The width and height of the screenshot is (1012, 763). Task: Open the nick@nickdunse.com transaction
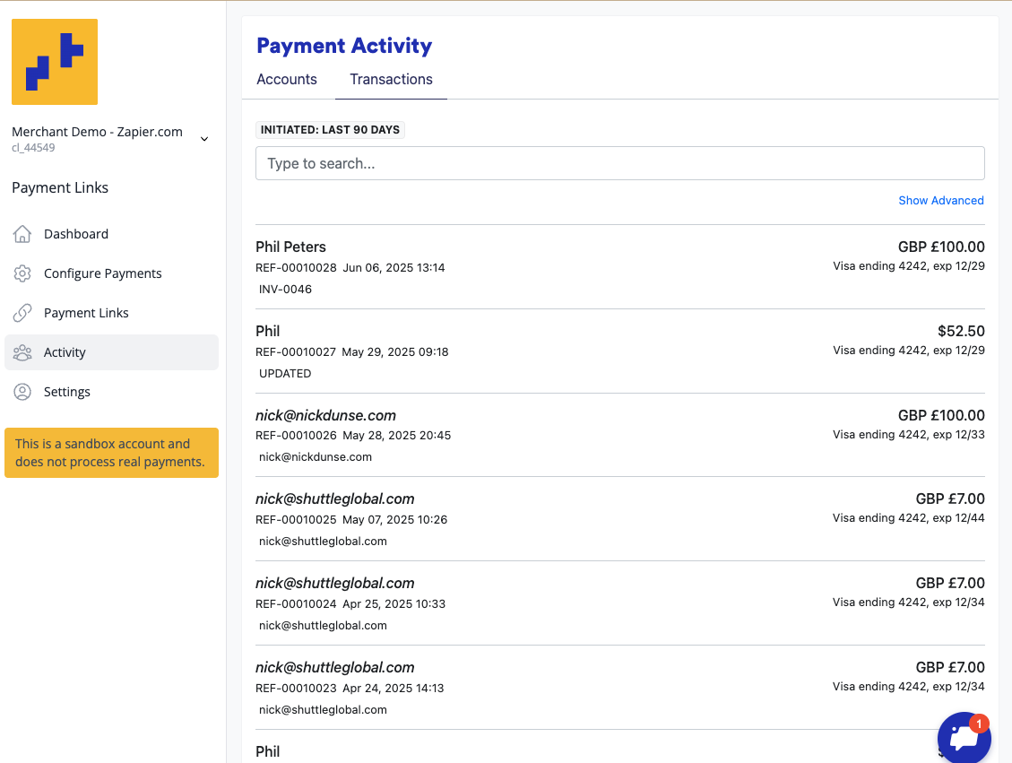click(x=619, y=435)
